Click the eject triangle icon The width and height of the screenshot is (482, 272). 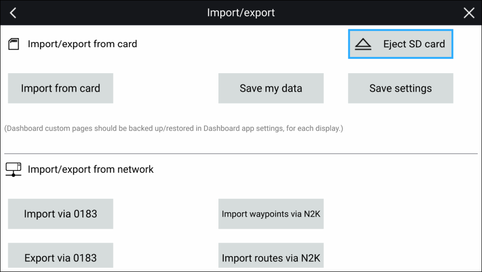click(x=363, y=44)
